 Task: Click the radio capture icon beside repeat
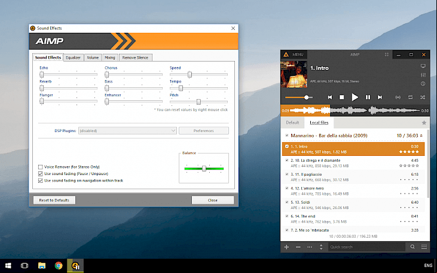point(398,97)
